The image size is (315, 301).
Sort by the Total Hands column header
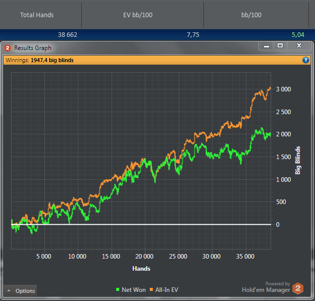(x=37, y=15)
